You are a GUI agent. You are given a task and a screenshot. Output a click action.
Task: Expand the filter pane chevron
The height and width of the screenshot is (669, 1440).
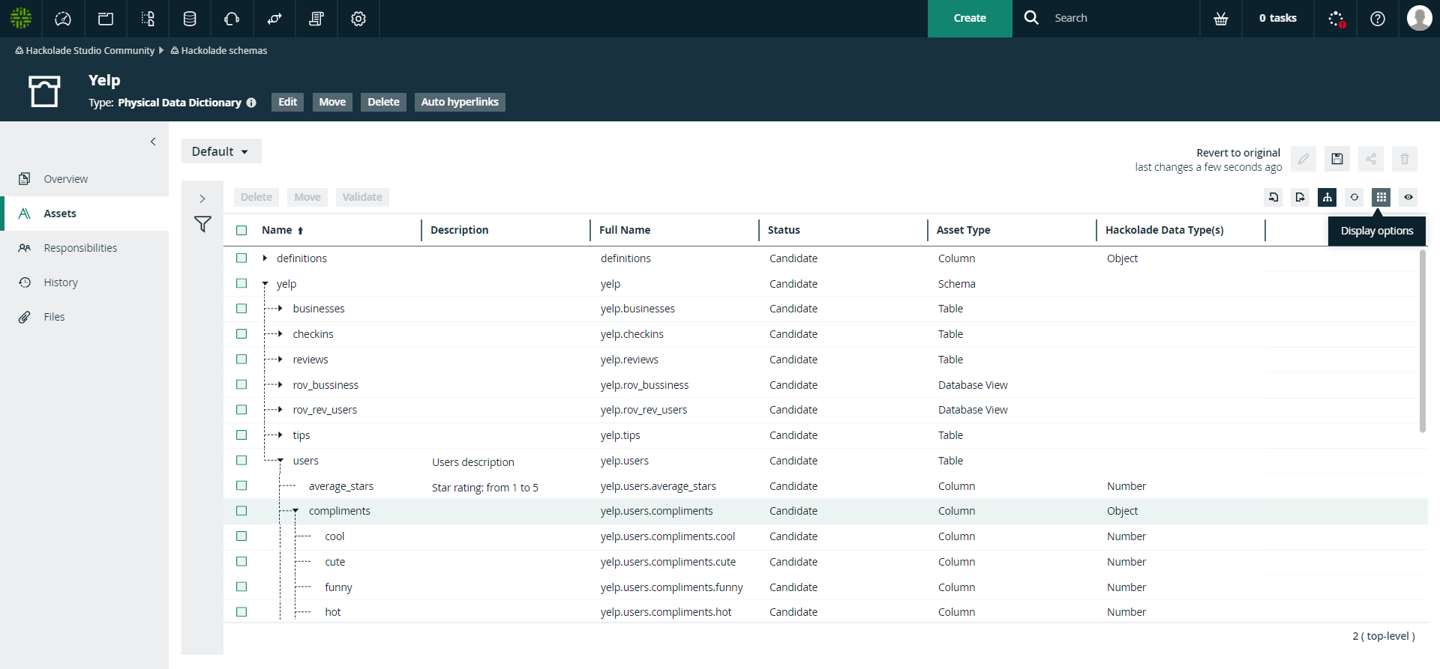[x=202, y=199]
